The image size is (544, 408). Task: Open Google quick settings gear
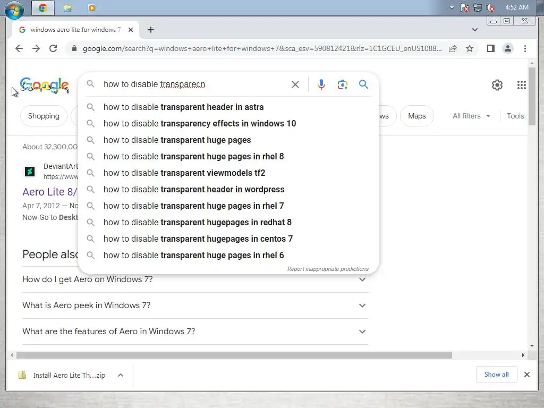click(x=497, y=85)
